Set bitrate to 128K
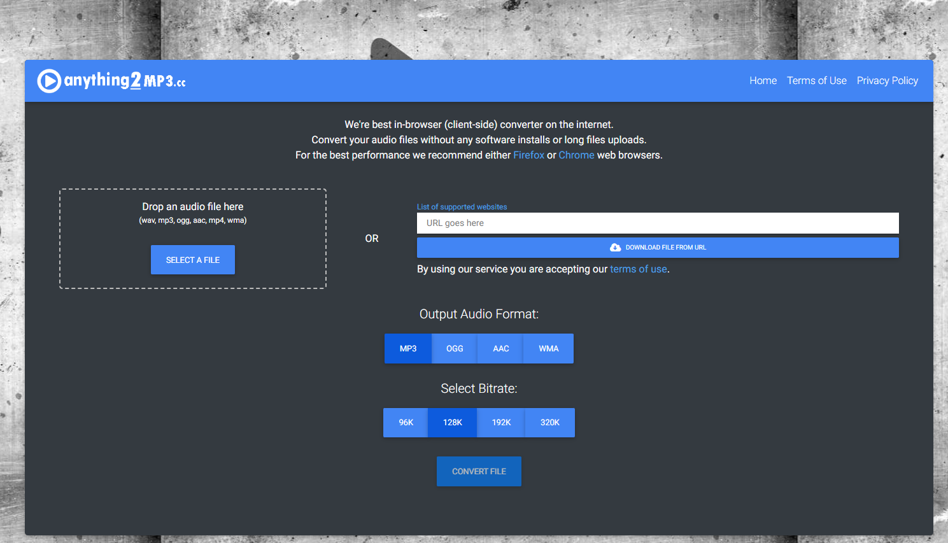Image resolution: width=948 pixels, height=543 pixels. point(453,423)
